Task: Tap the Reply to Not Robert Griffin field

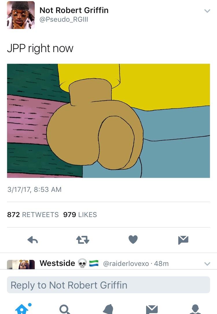Action: pos(108,285)
